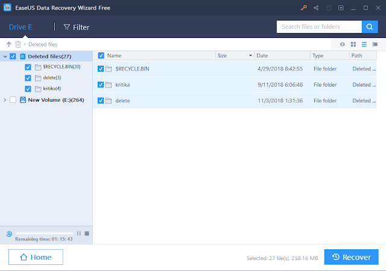Click the import scan status icon
This screenshot has width=386, height=271.
click(329, 8)
